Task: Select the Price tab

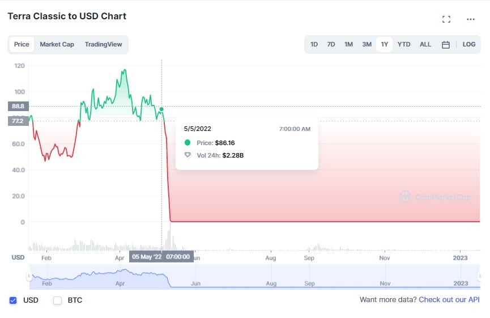Action: coord(22,44)
